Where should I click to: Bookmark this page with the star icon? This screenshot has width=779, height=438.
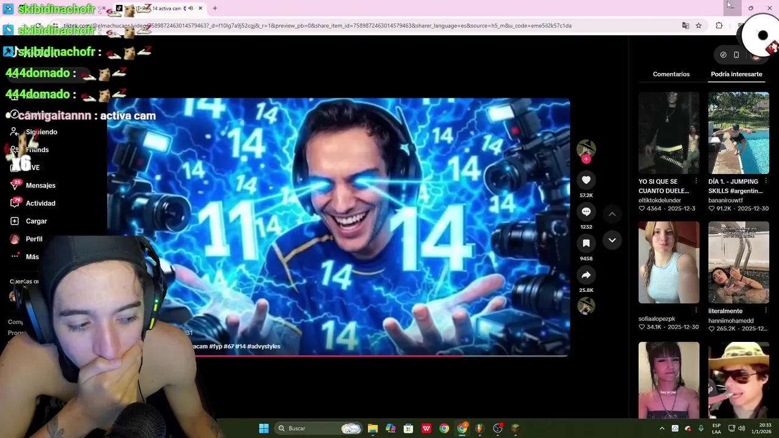point(699,26)
